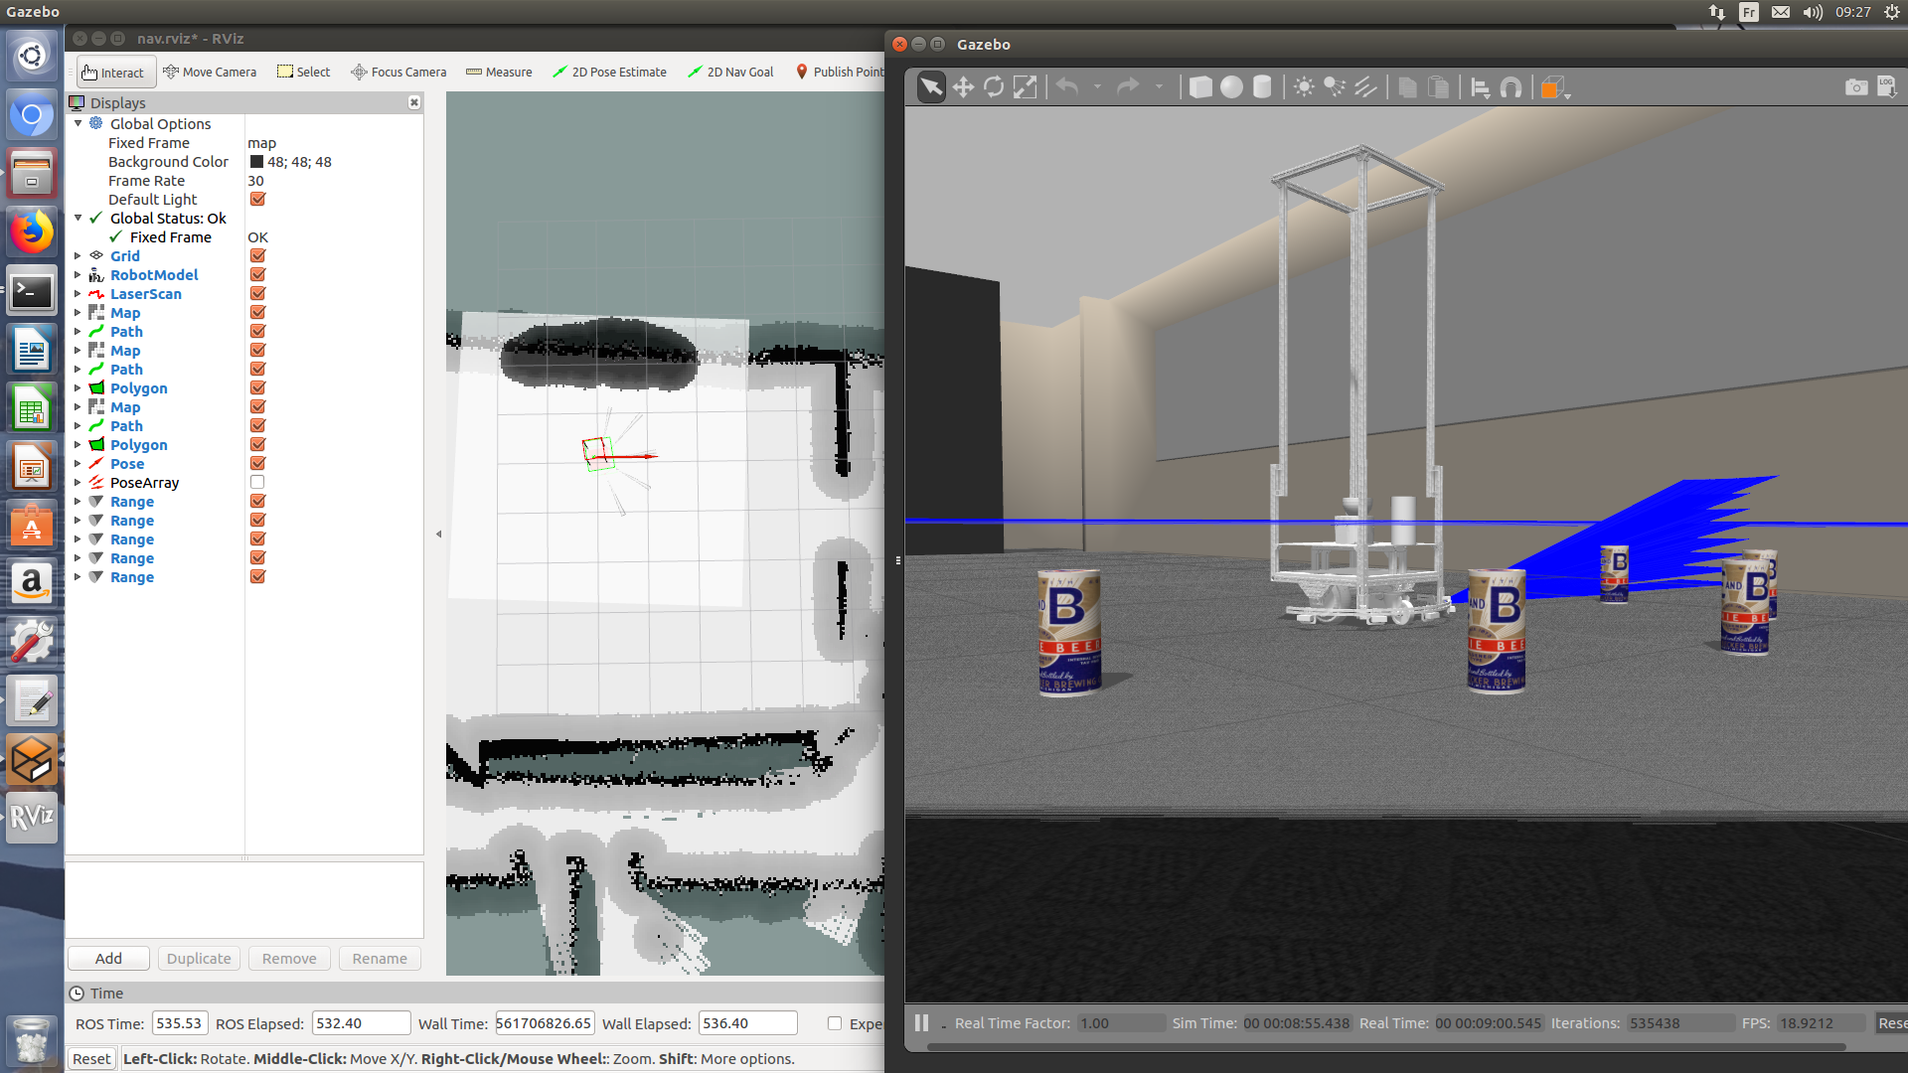Add a directional light in Gazebo
This screenshot has width=1908, height=1073.
point(1365,87)
